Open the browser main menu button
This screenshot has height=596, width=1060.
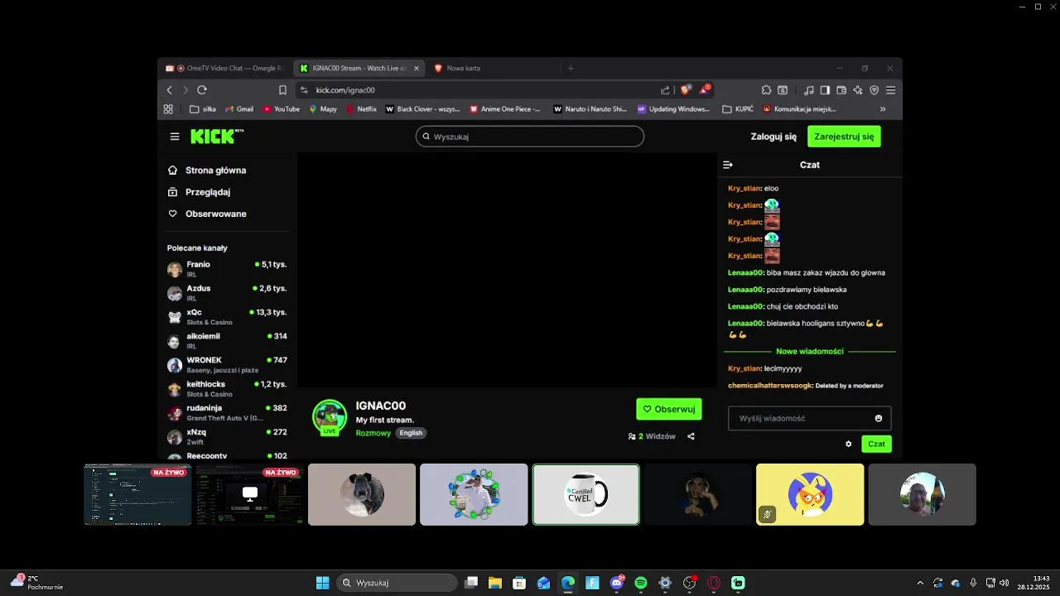(891, 89)
